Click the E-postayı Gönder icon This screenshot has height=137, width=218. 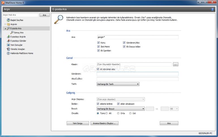tap(8, 41)
